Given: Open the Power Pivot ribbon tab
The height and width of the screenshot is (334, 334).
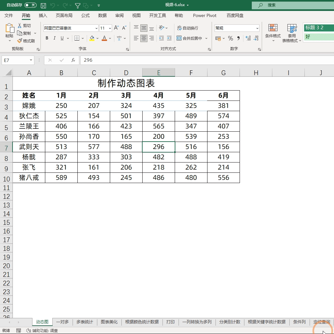Looking at the screenshot, I should coord(205,15).
